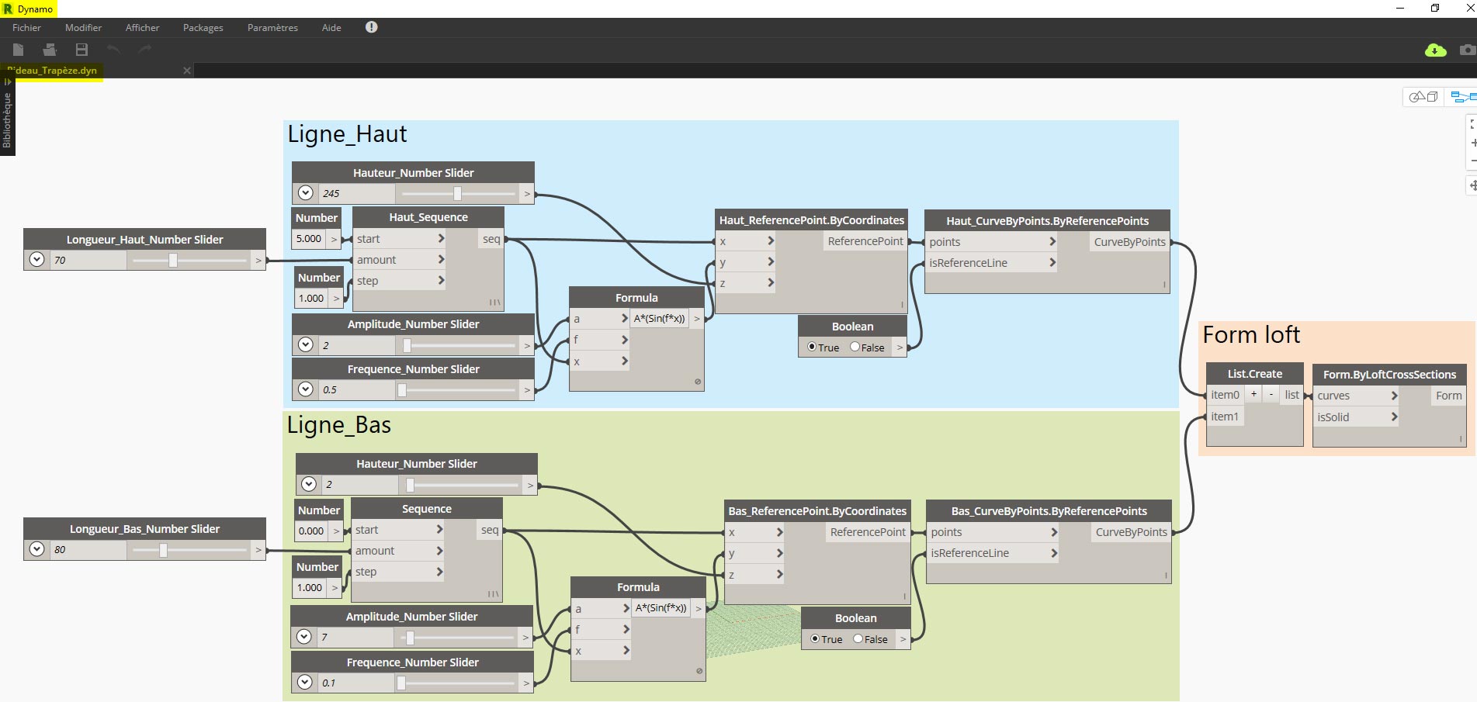
Task: Export workspace image via the camera icon
Action: 1467,50
